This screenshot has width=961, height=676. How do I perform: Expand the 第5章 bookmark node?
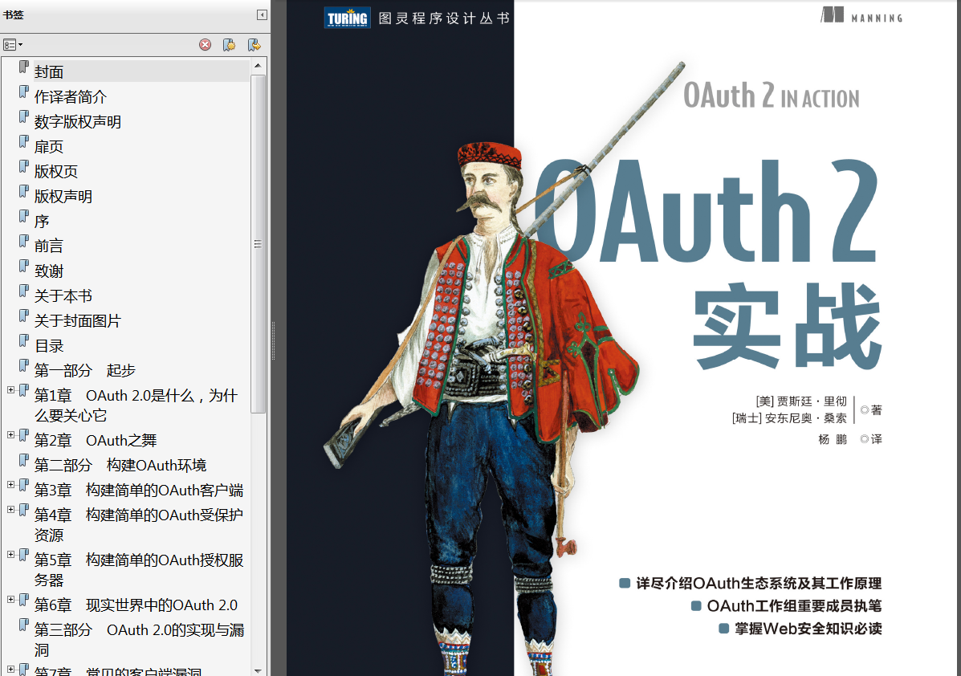(10, 554)
